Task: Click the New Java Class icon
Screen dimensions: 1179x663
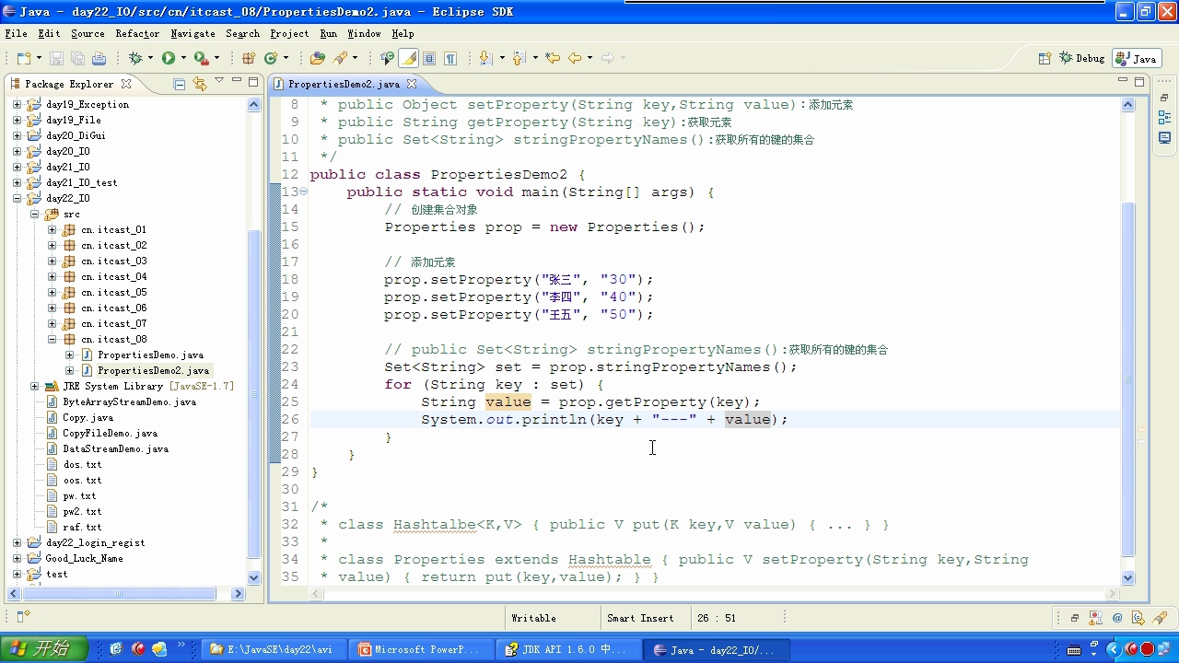Action: point(271,58)
